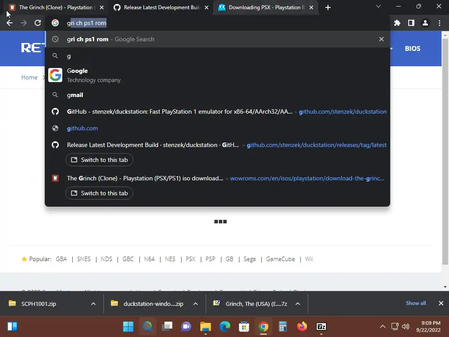Select 'gri ch ps1 rom' Google Search suggestion
The width and height of the screenshot is (449, 337).
tap(217, 39)
